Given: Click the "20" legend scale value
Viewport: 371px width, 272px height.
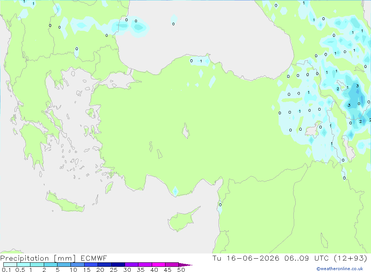Looking at the screenshot, I should tap(100, 270).
